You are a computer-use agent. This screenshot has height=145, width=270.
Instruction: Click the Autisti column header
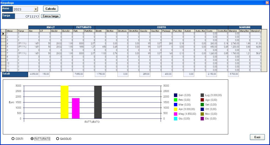point(189,31)
